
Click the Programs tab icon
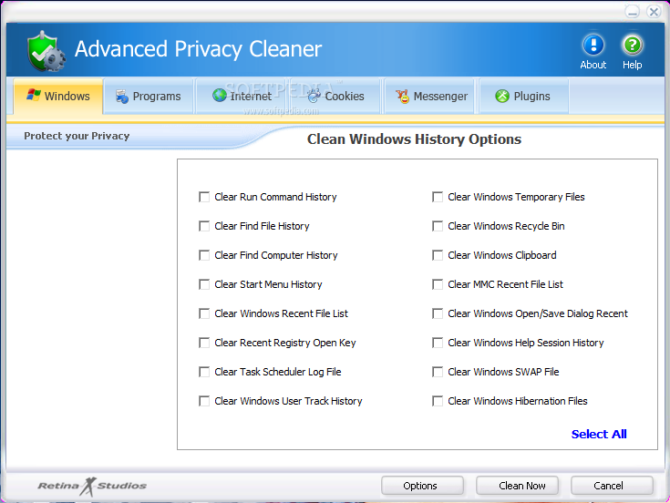[122, 97]
